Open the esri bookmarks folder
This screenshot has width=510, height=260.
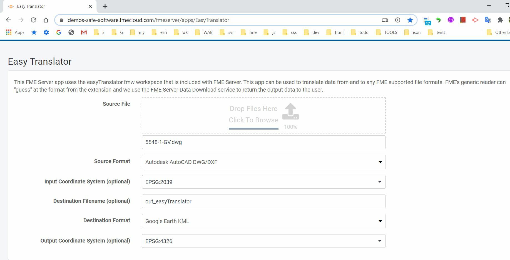point(159,32)
